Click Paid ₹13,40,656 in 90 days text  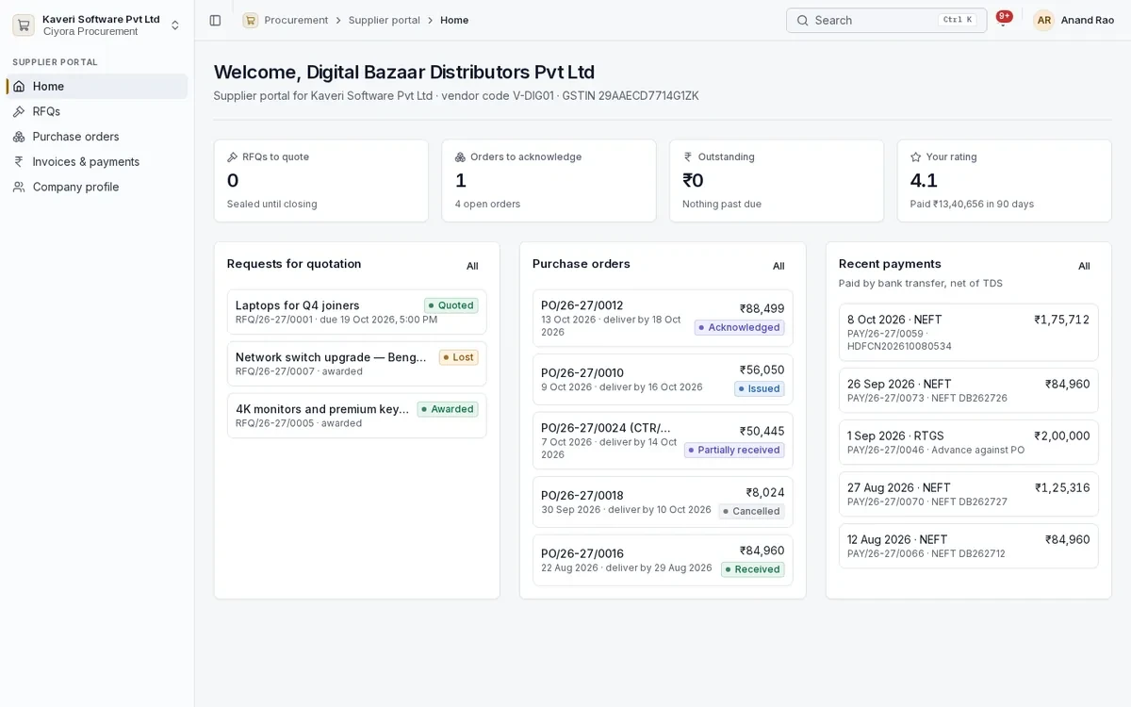coord(972,204)
